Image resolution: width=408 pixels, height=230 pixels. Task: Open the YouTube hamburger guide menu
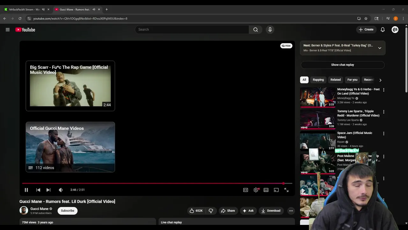(x=8, y=30)
